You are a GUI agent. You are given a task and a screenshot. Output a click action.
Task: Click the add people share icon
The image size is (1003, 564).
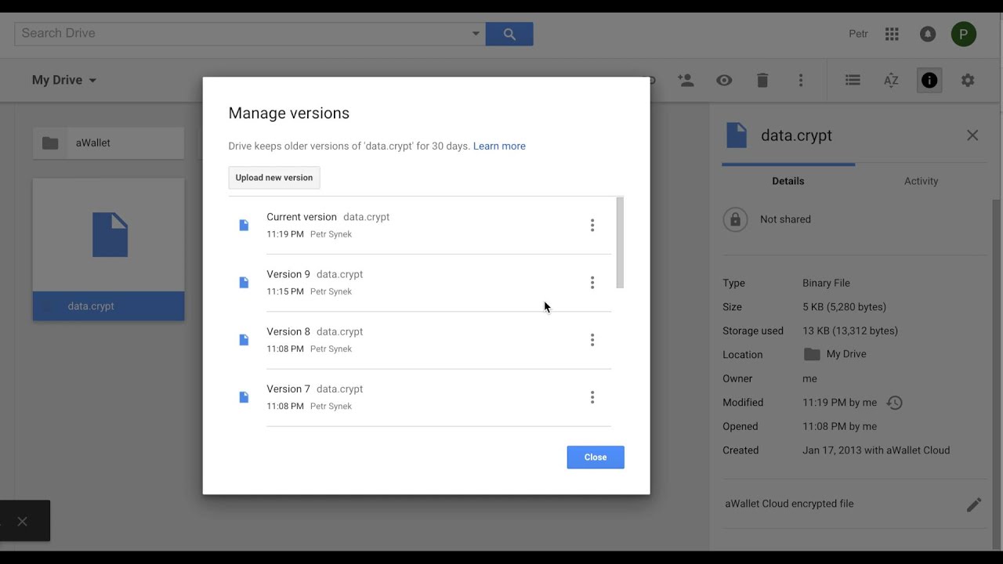pyautogui.click(x=686, y=80)
